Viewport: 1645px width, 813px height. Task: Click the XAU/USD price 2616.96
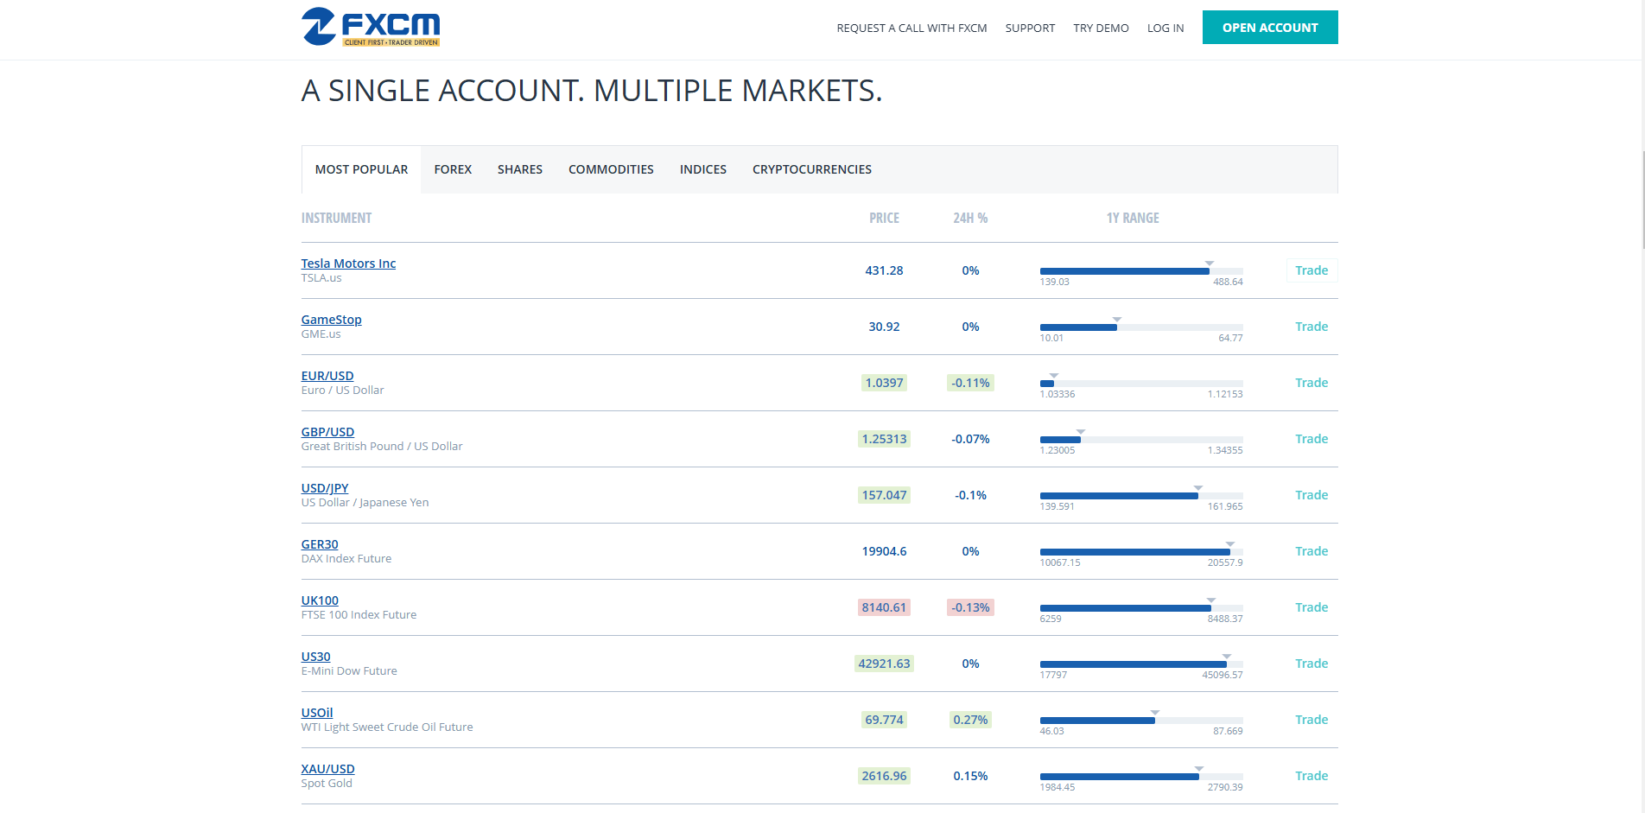pyautogui.click(x=884, y=776)
